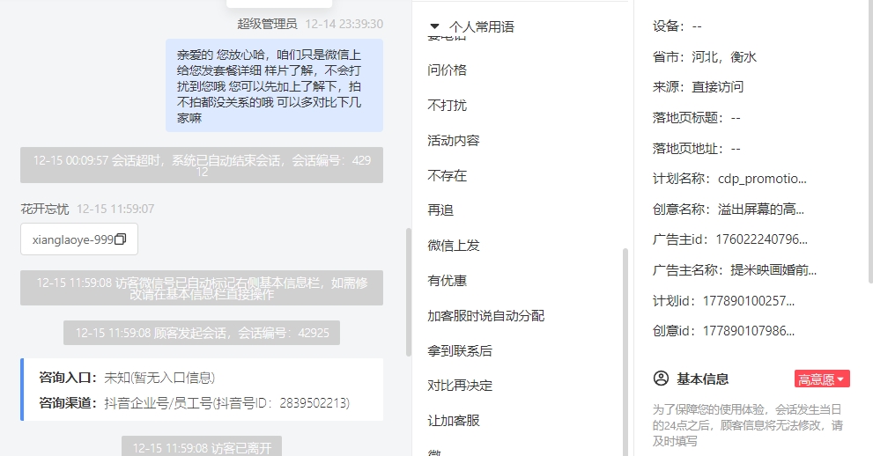Open the 高意愿 intent dropdown

[822, 379]
